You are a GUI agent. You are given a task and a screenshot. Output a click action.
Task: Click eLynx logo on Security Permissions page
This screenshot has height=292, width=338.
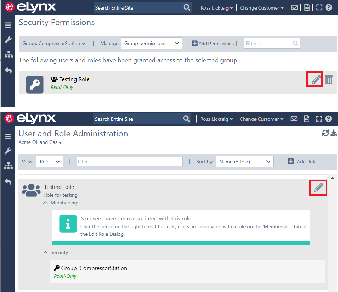coord(30,7)
